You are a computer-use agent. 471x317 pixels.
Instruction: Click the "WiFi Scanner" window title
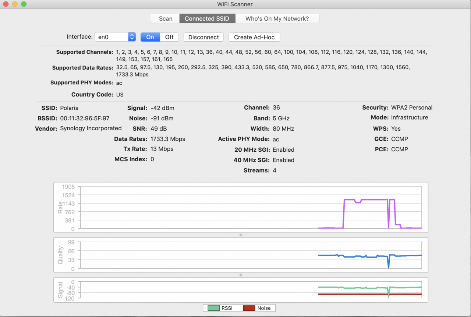tap(235, 4)
